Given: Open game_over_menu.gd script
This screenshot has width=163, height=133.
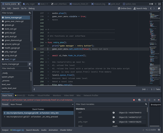Looking at the screenshot, I should click(x=16, y=21).
